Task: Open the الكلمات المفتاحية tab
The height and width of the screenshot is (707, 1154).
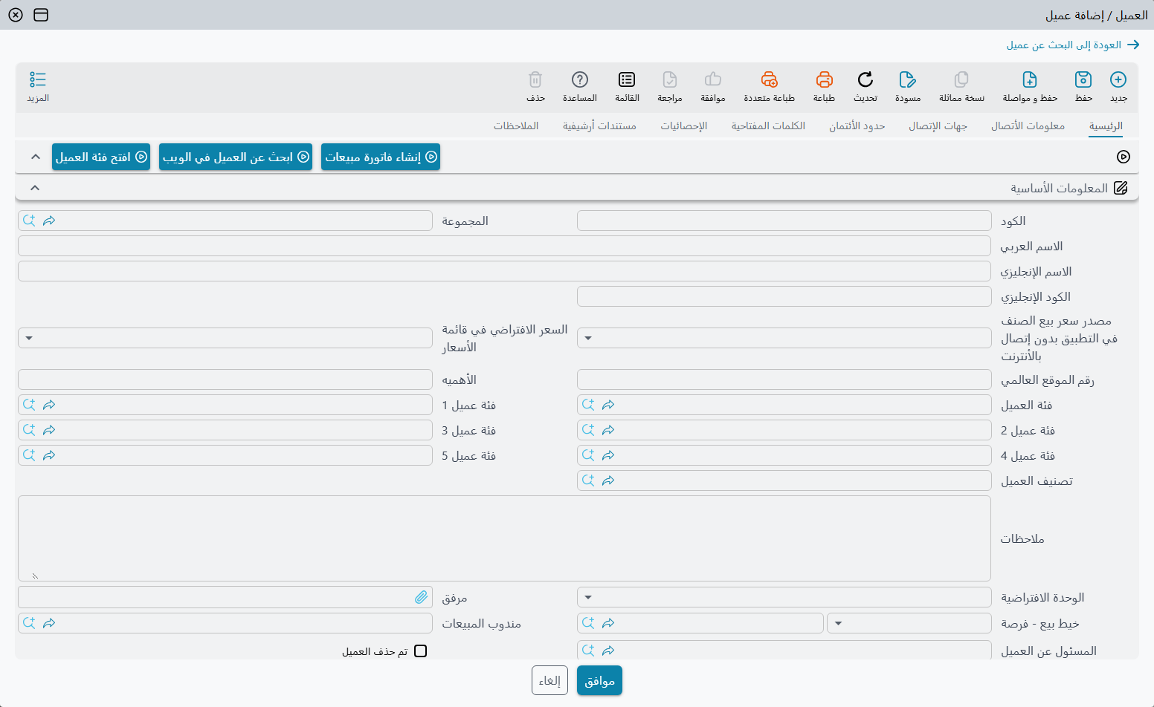Action: pyautogui.click(x=768, y=126)
